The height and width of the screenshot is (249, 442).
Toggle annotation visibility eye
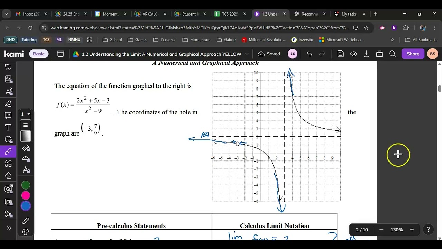point(354,54)
